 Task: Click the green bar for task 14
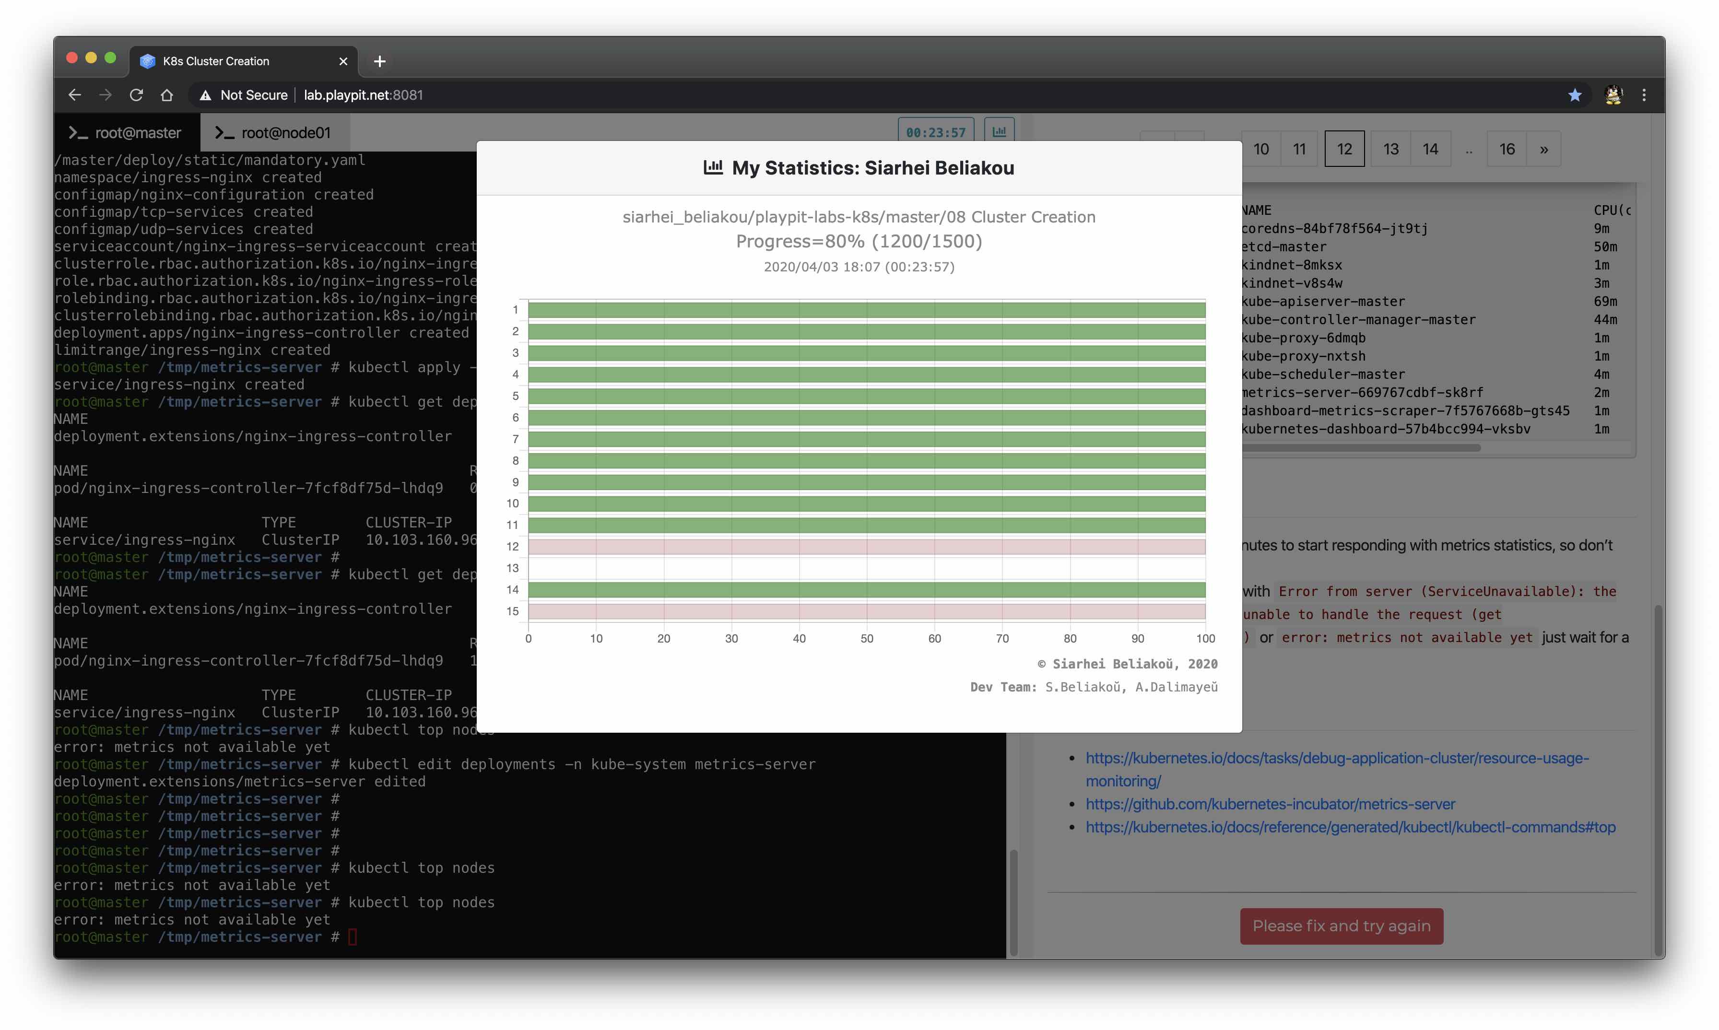pyautogui.click(x=866, y=590)
